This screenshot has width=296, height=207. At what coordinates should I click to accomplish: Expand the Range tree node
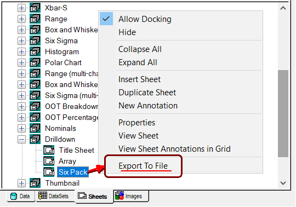tap(21, 19)
